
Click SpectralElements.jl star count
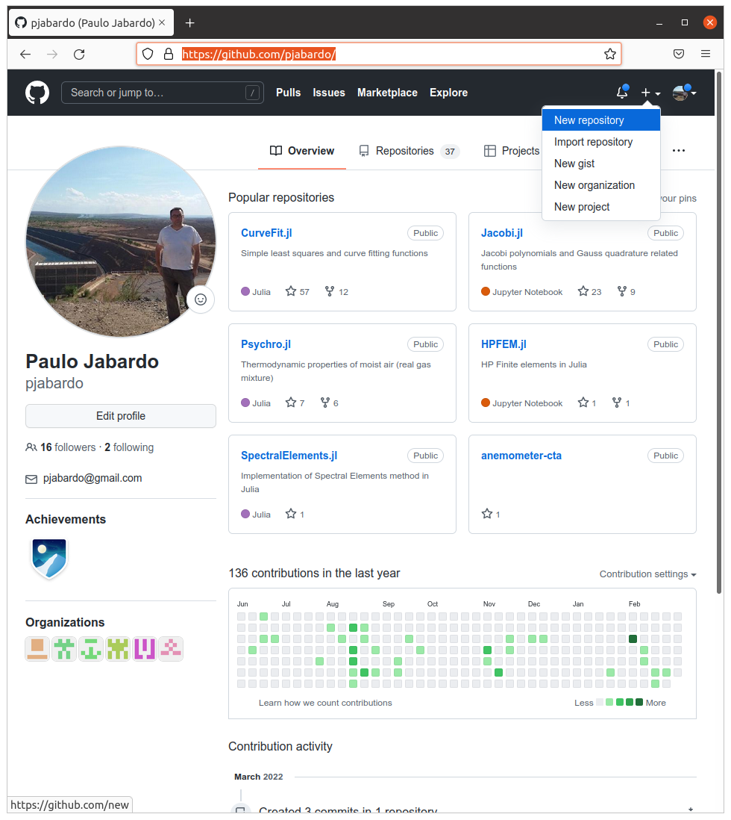295,515
